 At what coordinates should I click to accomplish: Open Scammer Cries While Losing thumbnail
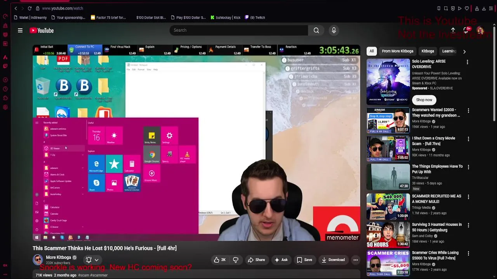(x=388, y=263)
